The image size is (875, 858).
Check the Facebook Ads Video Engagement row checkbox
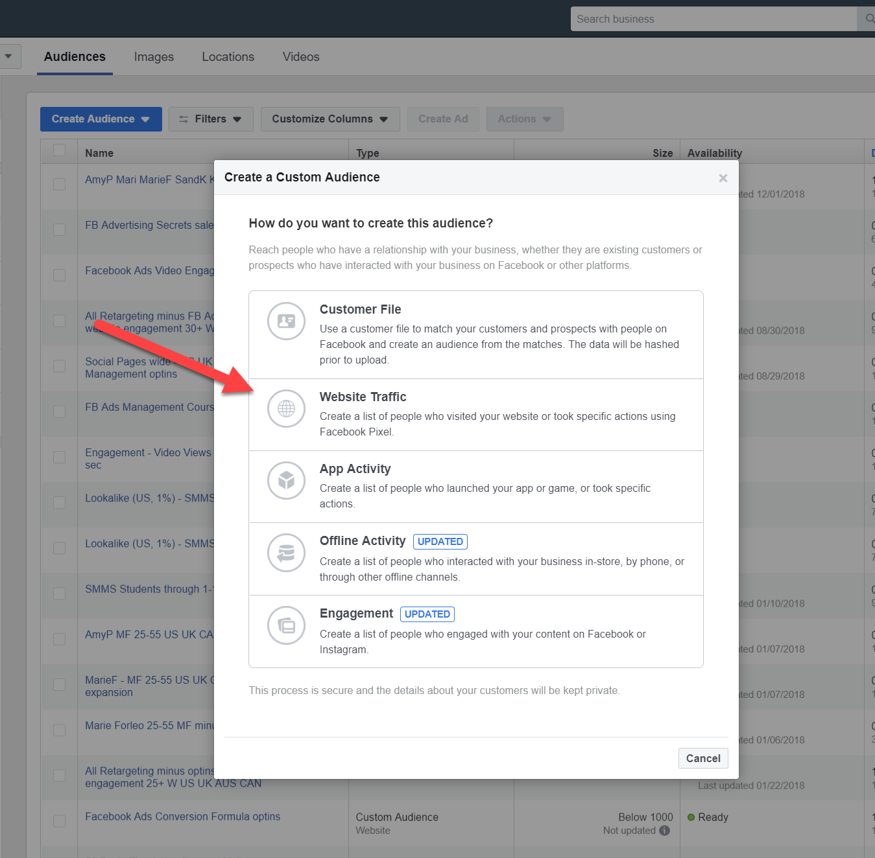(59, 274)
